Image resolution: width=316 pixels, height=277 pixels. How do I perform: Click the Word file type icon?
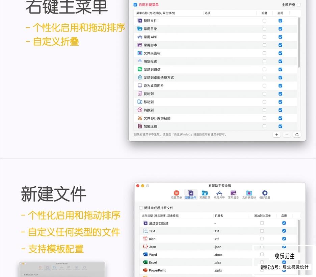[x=145, y=254]
